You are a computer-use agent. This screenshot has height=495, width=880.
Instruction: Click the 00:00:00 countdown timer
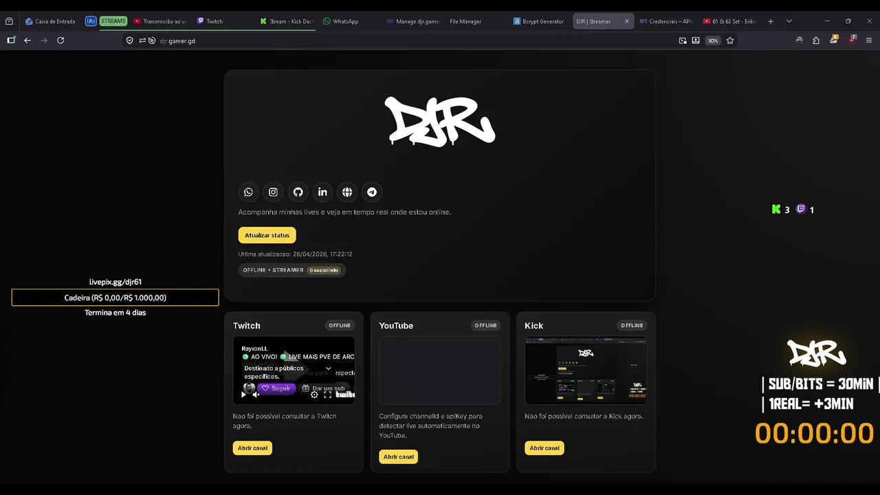click(x=815, y=434)
